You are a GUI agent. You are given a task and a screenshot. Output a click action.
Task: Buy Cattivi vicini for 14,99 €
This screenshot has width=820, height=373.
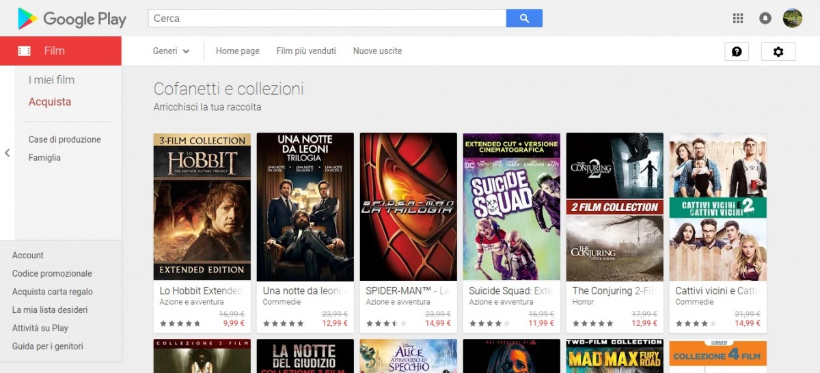pyautogui.click(x=748, y=323)
